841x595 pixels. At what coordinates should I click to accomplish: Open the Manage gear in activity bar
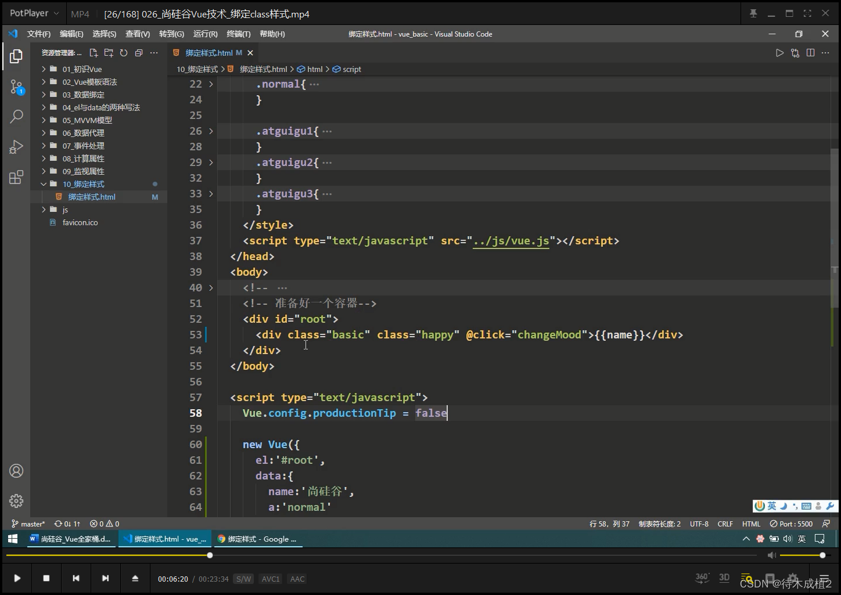click(16, 500)
